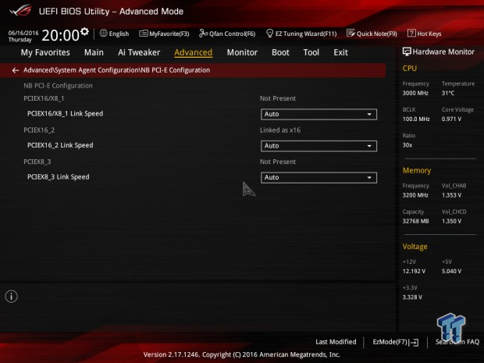
Task: Open the PCIEX16/X8_1 Link Speed dropdown
Action: pos(319,114)
